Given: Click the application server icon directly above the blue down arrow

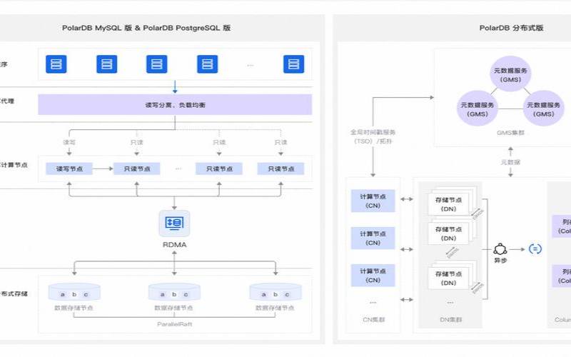Looking at the screenshot, I should pos(156,64).
